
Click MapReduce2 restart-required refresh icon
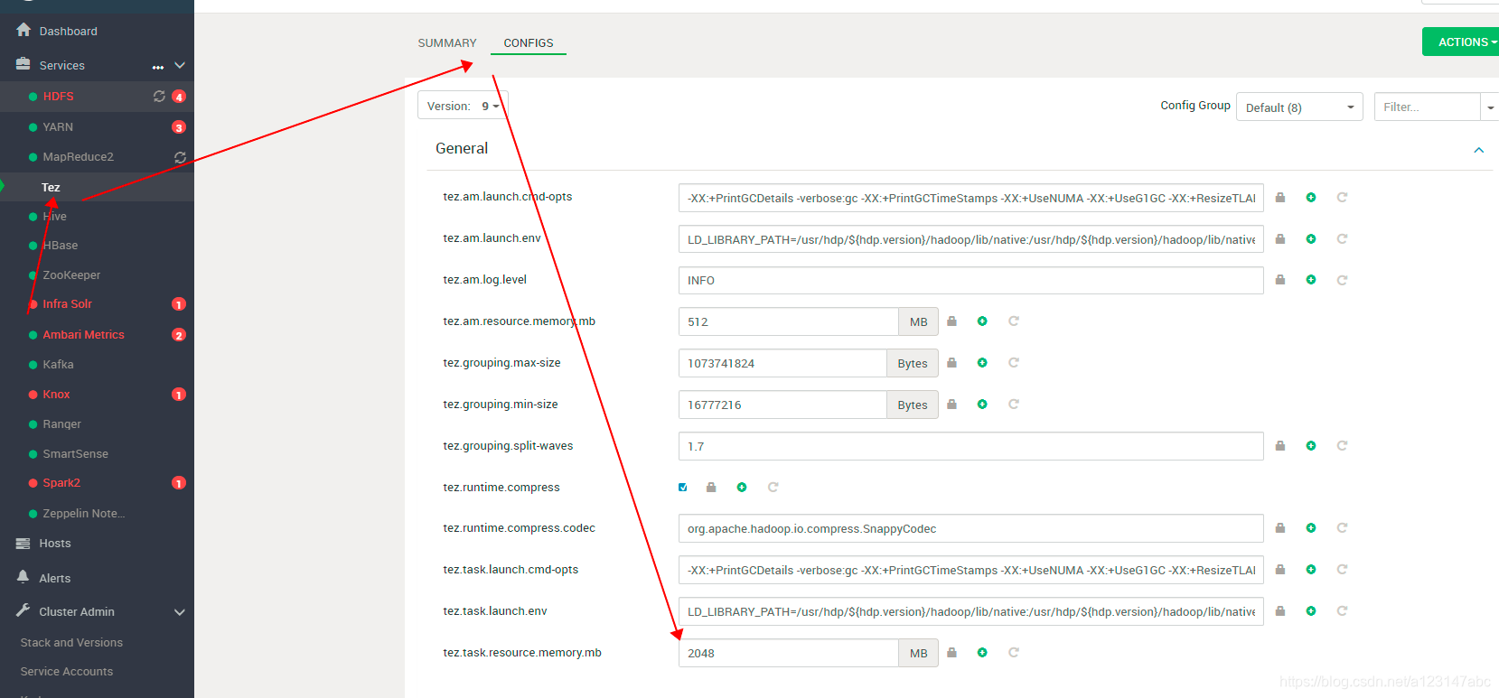click(x=180, y=157)
